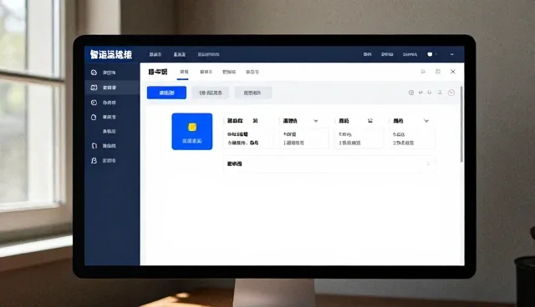Click the solid blue primary button
The width and height of the screenshot is (535, 307).
coord(166,93)
